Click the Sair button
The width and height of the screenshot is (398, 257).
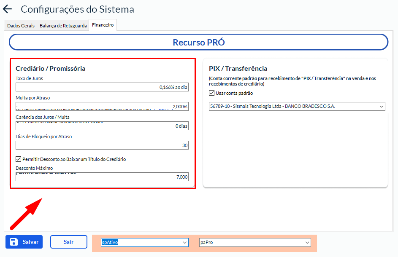(x=68, y=242)
